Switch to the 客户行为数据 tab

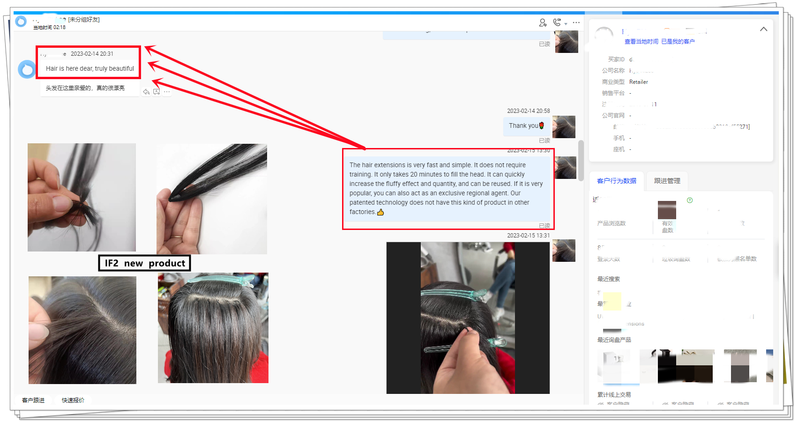click(616, 181)
